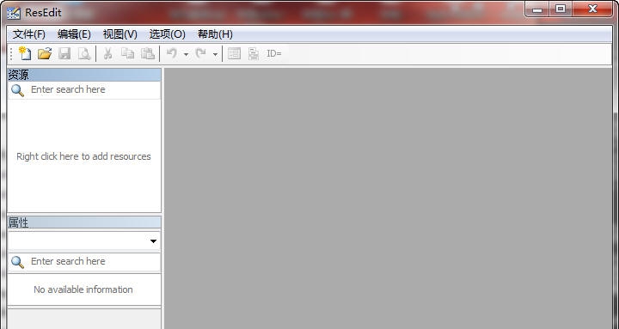Click the tab order toolbar icon

tap(254, 53)
